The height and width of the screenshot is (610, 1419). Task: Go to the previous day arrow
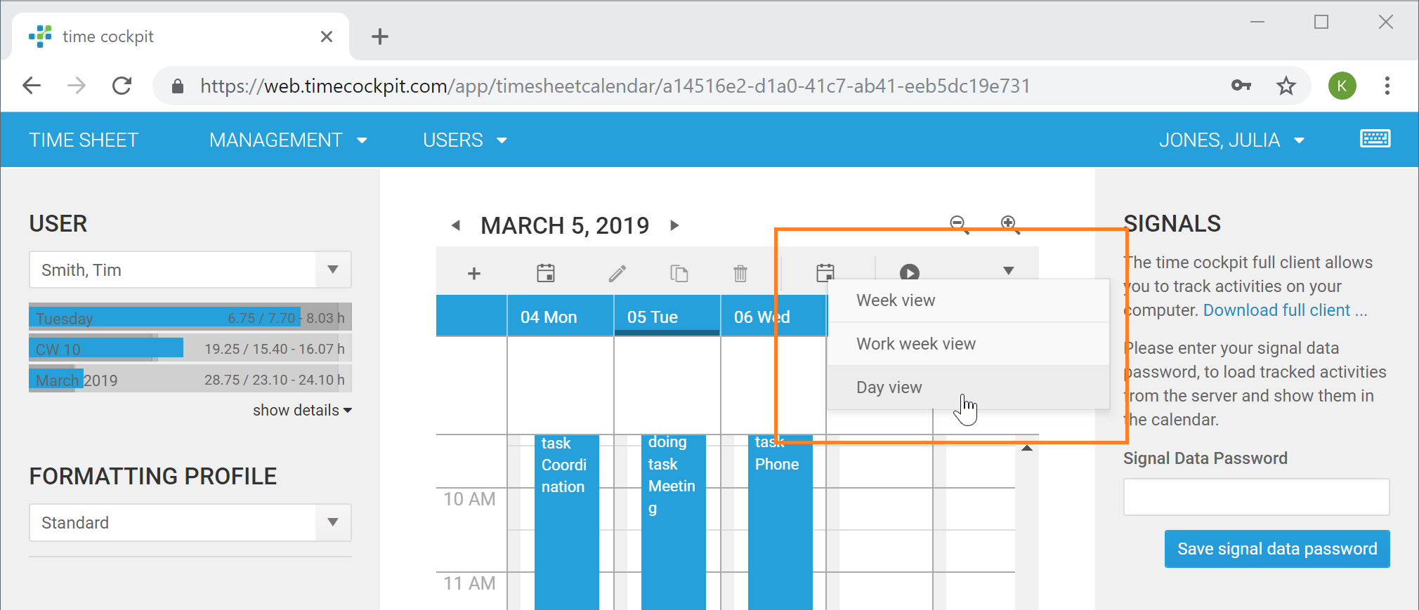tap(456, 225)
